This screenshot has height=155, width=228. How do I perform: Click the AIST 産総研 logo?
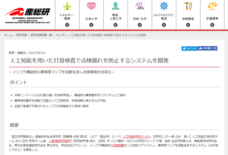[27, 14]
